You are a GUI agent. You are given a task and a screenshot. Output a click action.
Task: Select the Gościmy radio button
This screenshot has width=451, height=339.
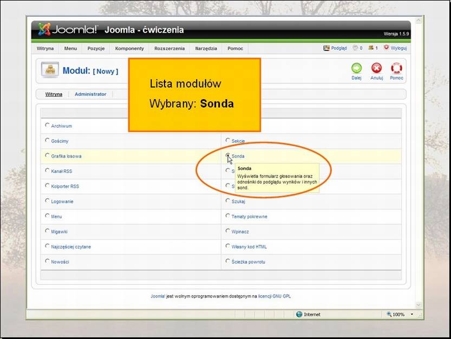click(x=47, y=140)
